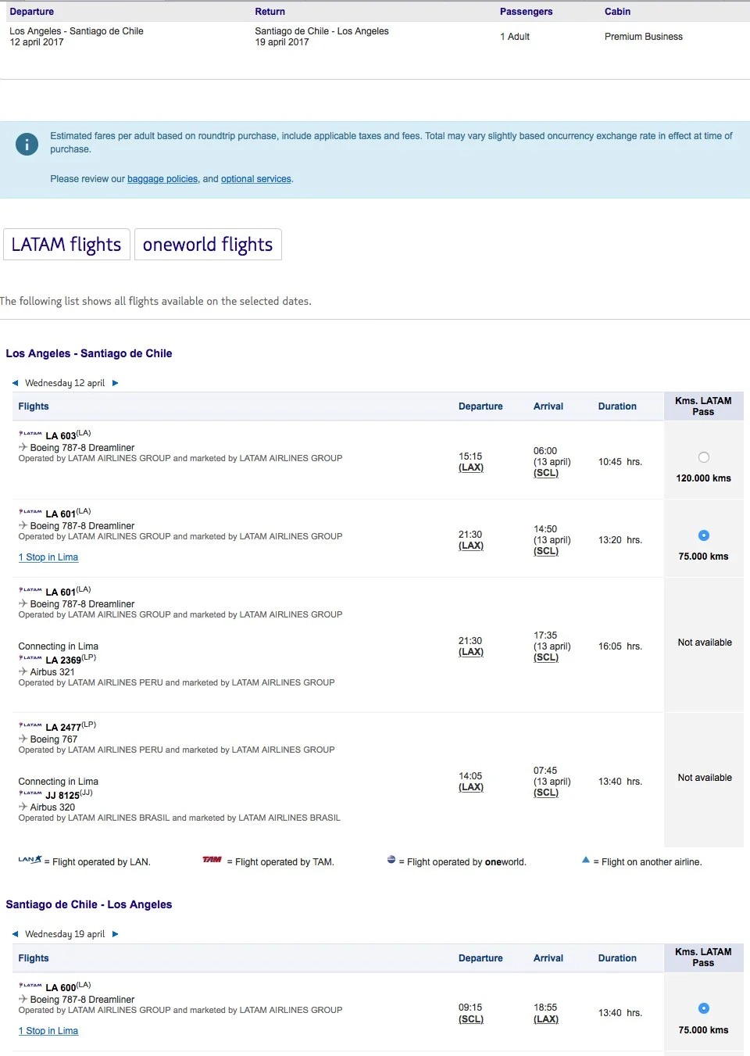Viewport: 750px width, 1056px height.
Task: Click 'Not available' for LA 2369 connection
Action: tap(705, 643)
